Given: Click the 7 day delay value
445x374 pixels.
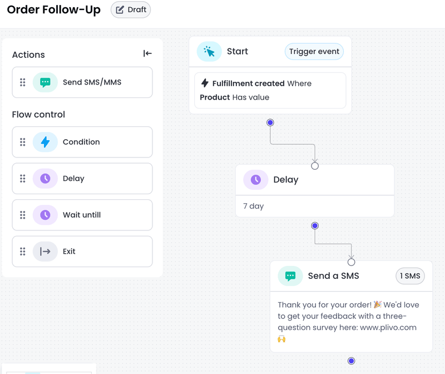Looking at the screenshot, I should [x=254, y=206].
